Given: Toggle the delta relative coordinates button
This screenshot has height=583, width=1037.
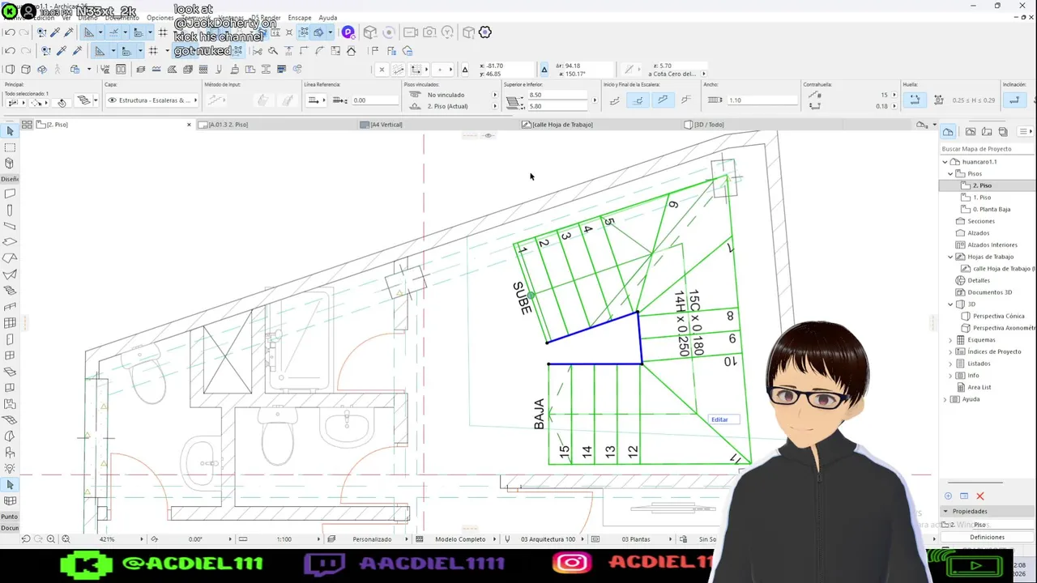Looking at the screenshot, I should [x=544, y=70].
